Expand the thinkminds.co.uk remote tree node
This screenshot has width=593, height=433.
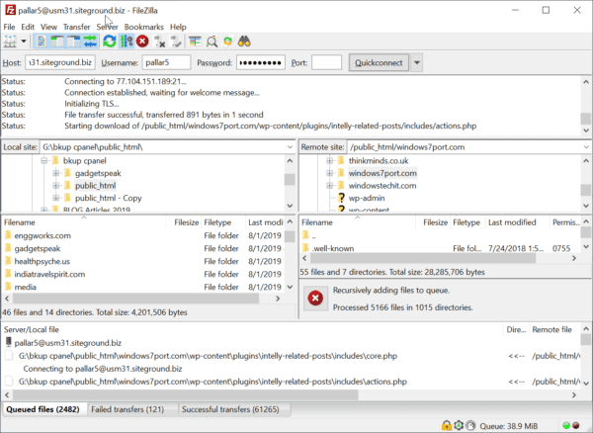pos(329,161)
